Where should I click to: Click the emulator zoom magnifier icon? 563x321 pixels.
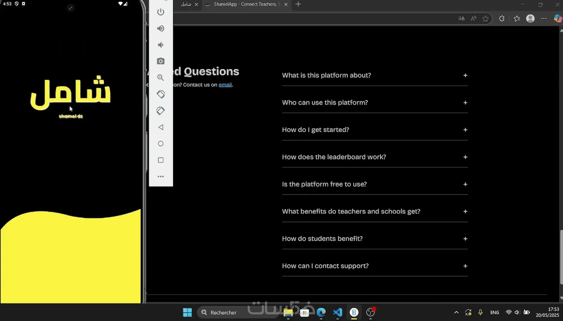[x=161, y=78]
